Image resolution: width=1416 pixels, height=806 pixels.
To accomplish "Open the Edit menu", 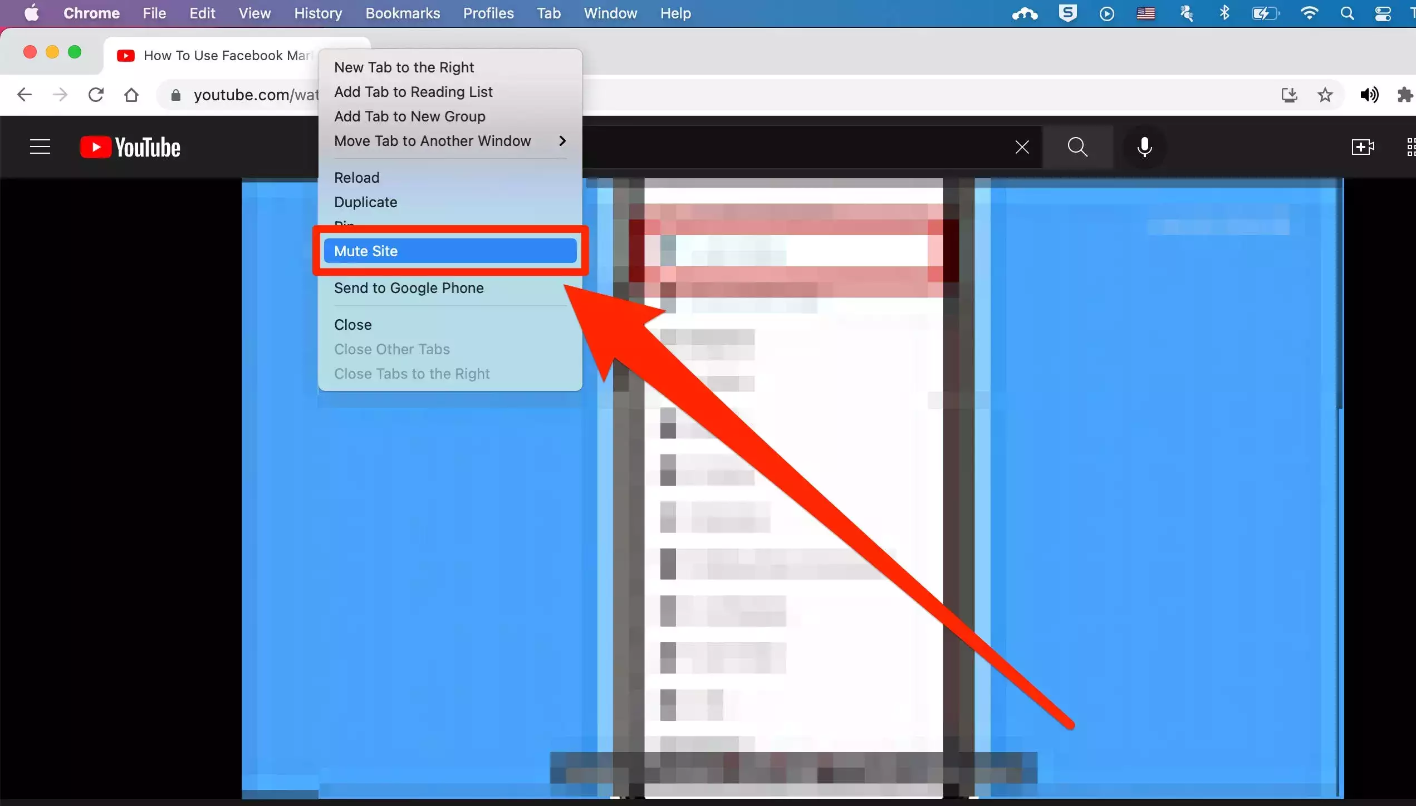I will pos(202,13).
